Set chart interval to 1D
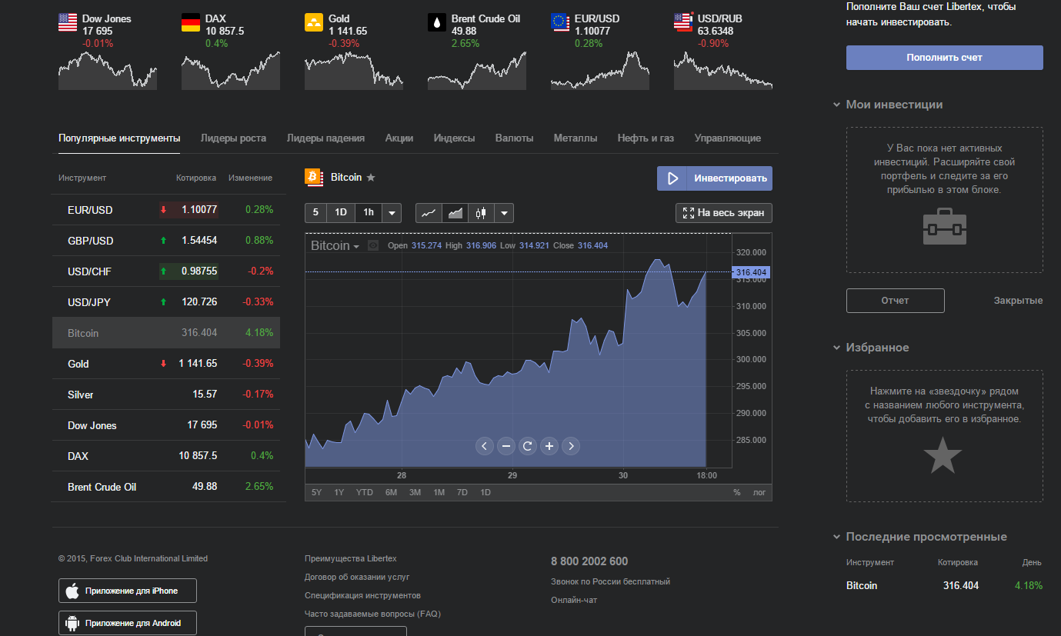This screenshot has height=636, width=1061. 341,213
